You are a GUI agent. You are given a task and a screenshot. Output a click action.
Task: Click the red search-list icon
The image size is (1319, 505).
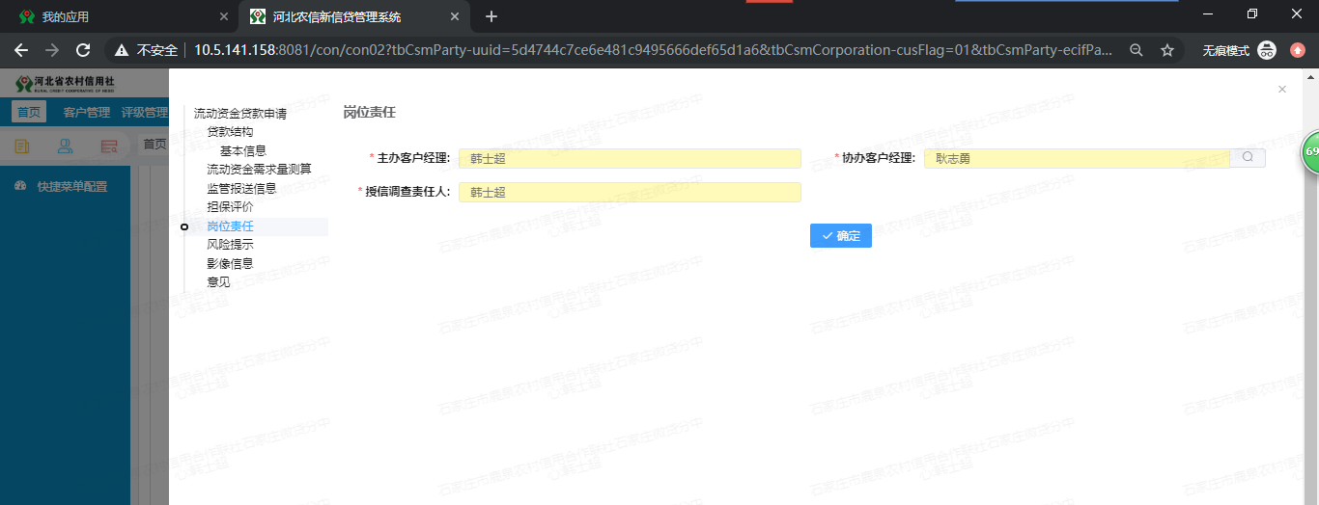109,146
